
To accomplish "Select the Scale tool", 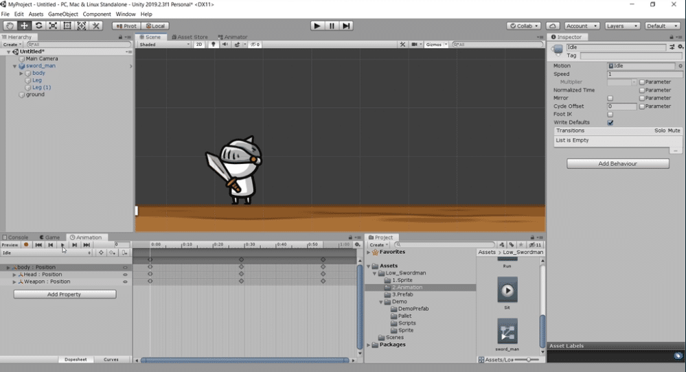I will (x=53, y=26).
